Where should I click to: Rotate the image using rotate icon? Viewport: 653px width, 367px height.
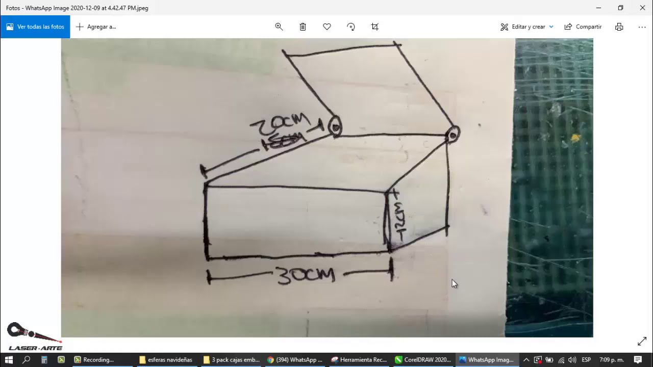pos(351,27)
